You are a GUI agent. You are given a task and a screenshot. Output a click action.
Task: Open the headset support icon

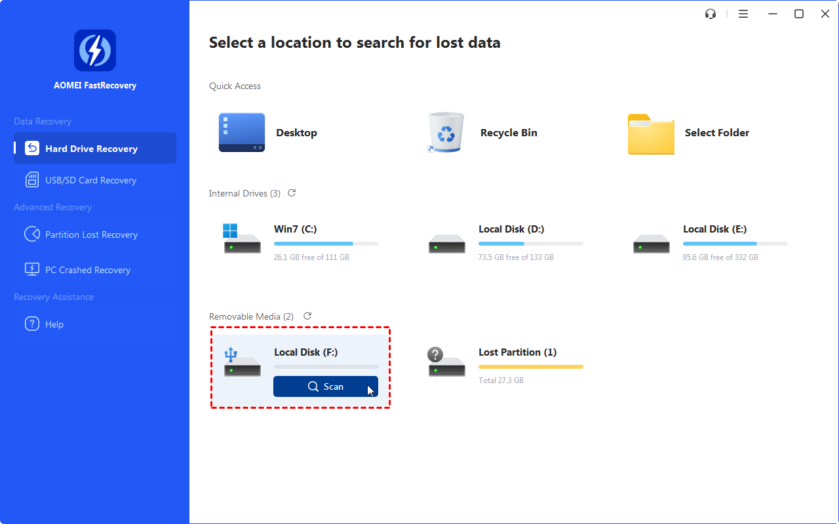click(x=711, y=14)
